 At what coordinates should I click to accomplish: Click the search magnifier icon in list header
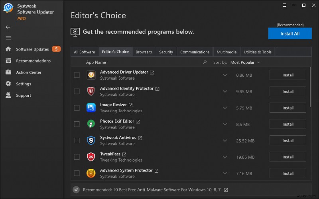click(205, 62)
